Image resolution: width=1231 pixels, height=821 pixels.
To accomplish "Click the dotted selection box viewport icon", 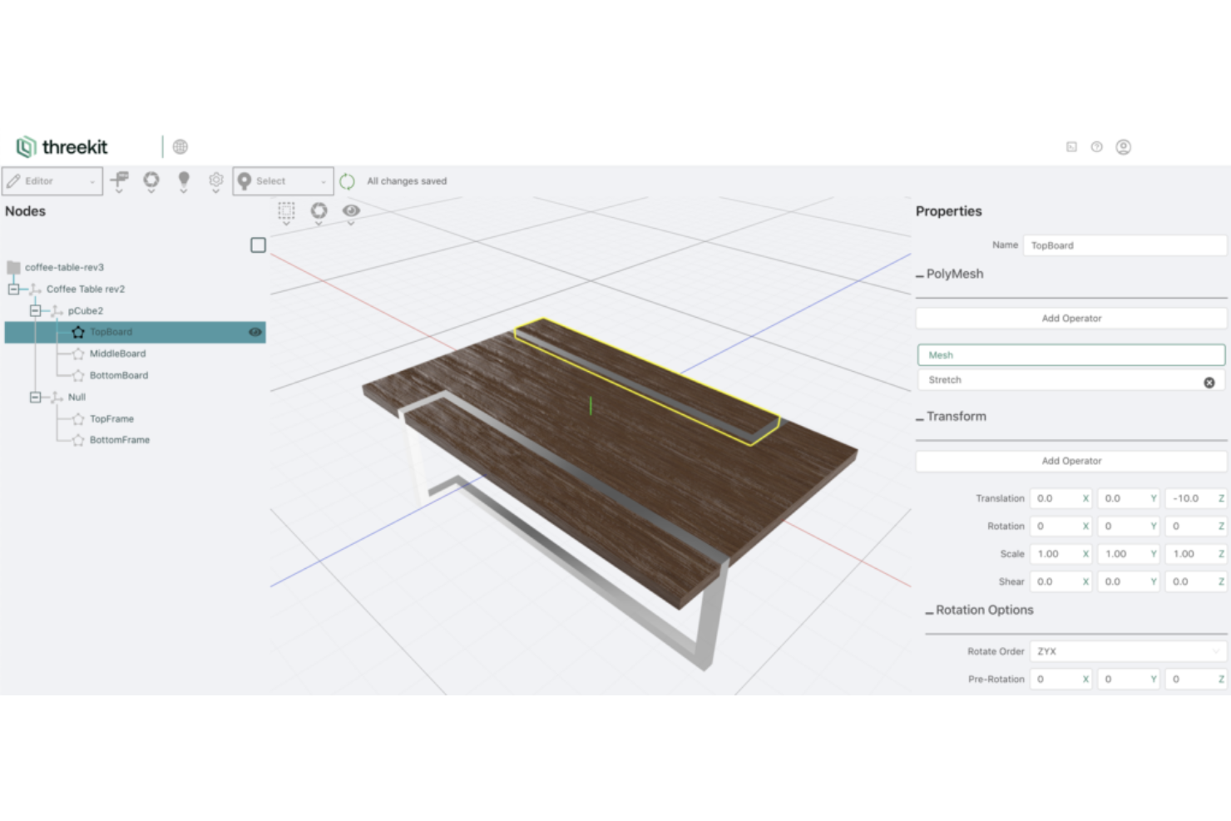I will click(286, 211).
